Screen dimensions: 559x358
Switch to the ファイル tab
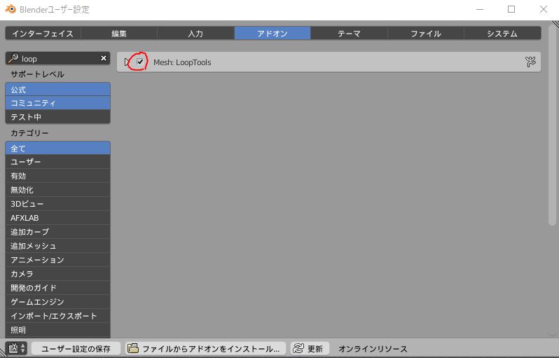(x=426, y=34)
